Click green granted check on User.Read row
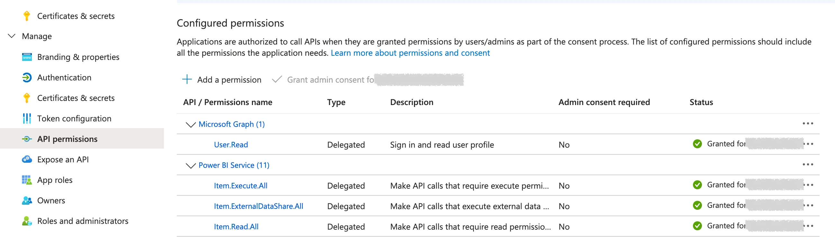This screenshot has height=237, width=835. click(x=697, y=144)
